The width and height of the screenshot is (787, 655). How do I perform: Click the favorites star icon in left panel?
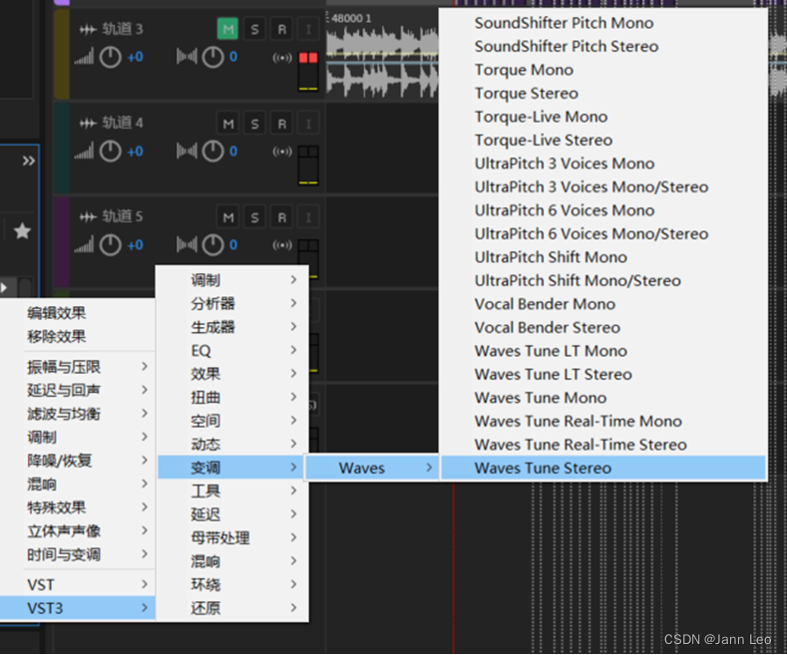[22, 231]
